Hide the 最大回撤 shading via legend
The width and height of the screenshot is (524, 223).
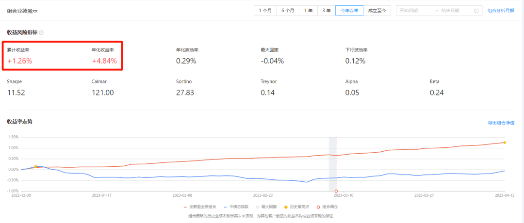[269, 207]
